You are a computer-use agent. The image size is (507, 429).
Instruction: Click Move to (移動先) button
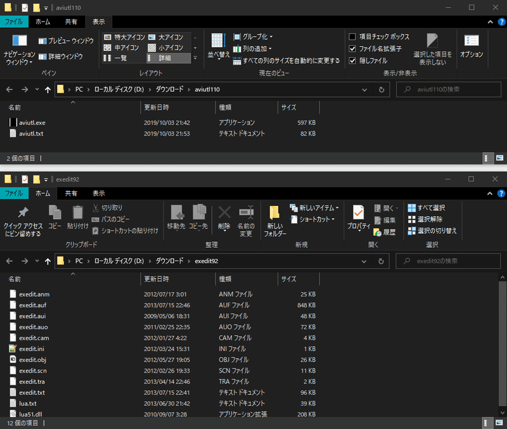click(176, 217)
